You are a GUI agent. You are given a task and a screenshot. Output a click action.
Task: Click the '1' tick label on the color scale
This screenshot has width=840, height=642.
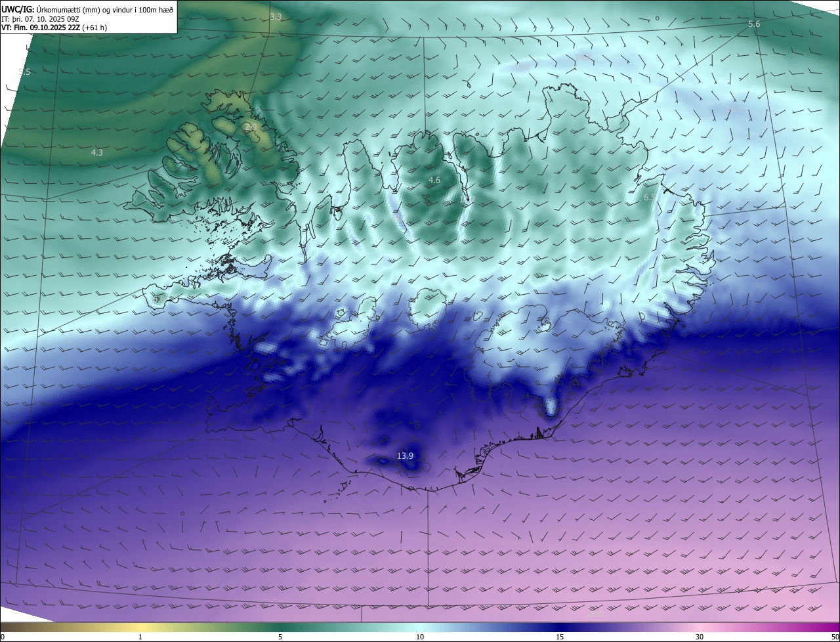(x=140, y=637)
